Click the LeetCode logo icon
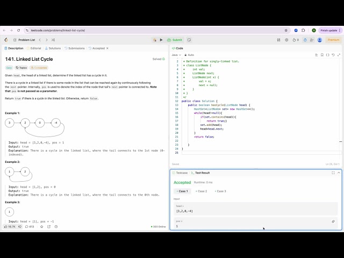This screenshot has height=258, width=344. pos(6,40)
